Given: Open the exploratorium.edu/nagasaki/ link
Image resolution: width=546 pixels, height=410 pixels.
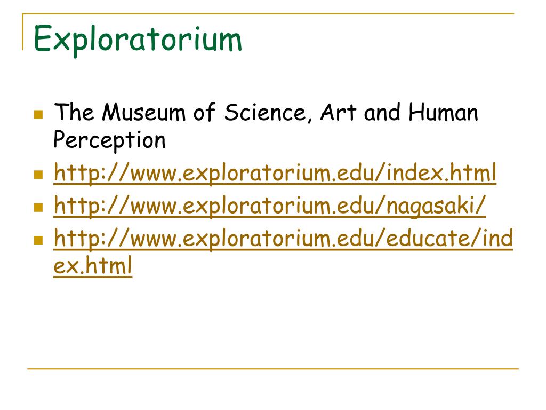Looking at the screenshot, I should [x=269, y=206].
